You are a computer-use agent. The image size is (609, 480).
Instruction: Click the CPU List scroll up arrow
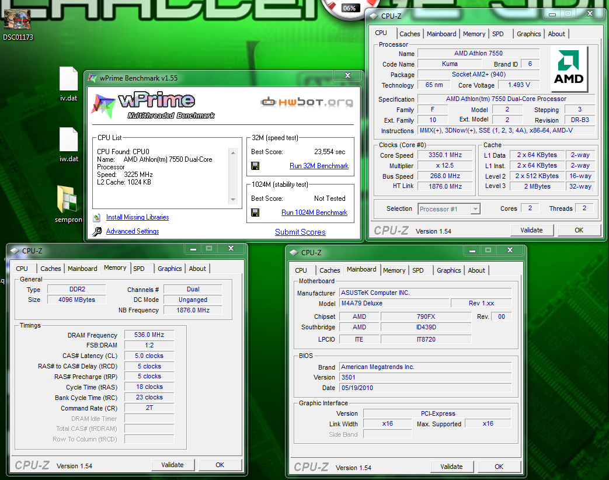coord(233,152)
